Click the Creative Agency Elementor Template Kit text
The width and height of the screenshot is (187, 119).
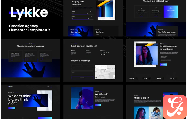click(29, 28)
